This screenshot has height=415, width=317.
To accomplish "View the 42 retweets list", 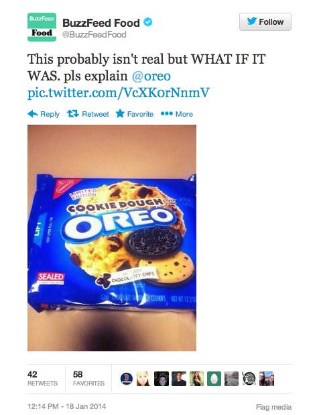I will 42,379.
